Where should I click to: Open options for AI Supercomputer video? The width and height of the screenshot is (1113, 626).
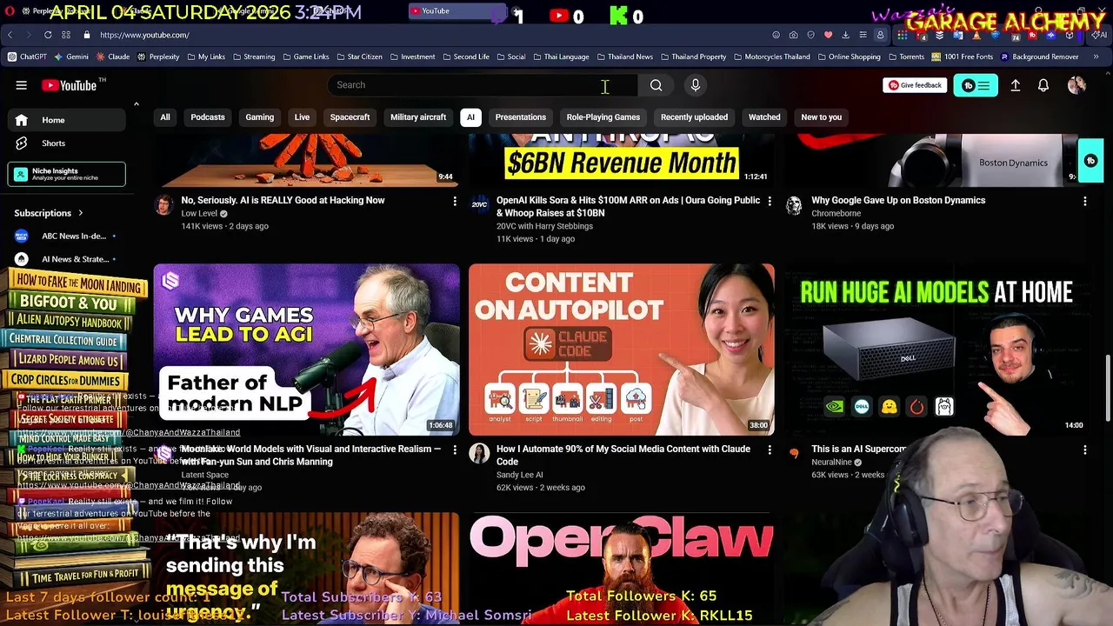1084,450
